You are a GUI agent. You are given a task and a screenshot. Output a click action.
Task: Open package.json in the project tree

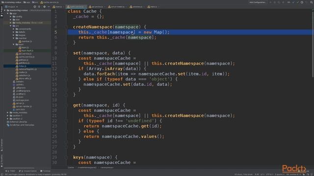click(21, 100)
